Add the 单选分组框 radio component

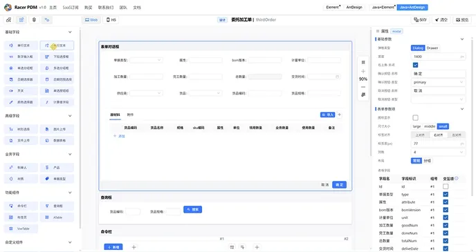pyautogui.click(x=21, y=68)
